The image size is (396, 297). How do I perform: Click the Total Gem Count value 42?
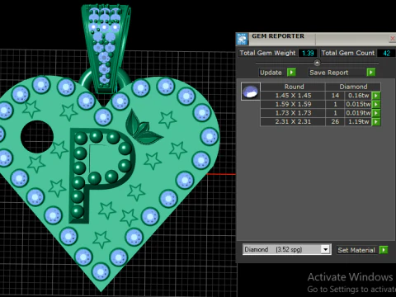[x=386, y=53]
